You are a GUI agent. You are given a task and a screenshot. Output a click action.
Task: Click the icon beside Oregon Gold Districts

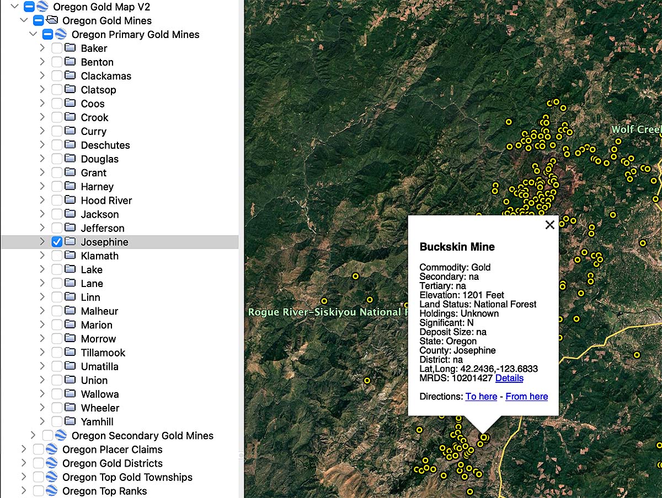coord(51,463)
